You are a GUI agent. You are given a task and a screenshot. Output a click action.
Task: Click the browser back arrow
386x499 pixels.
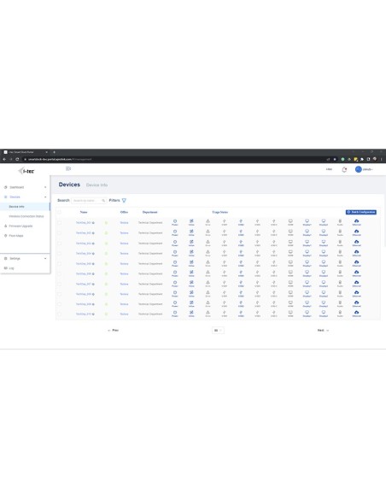coord(4,159)
